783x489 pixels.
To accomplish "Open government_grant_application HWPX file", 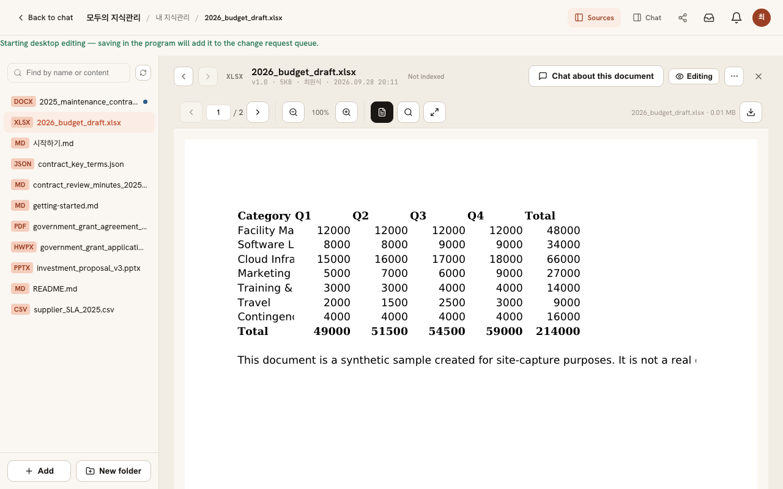I will pos(79,247).
